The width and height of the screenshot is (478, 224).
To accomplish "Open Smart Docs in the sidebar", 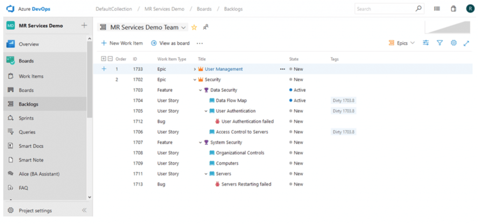I will click(45, 146).
